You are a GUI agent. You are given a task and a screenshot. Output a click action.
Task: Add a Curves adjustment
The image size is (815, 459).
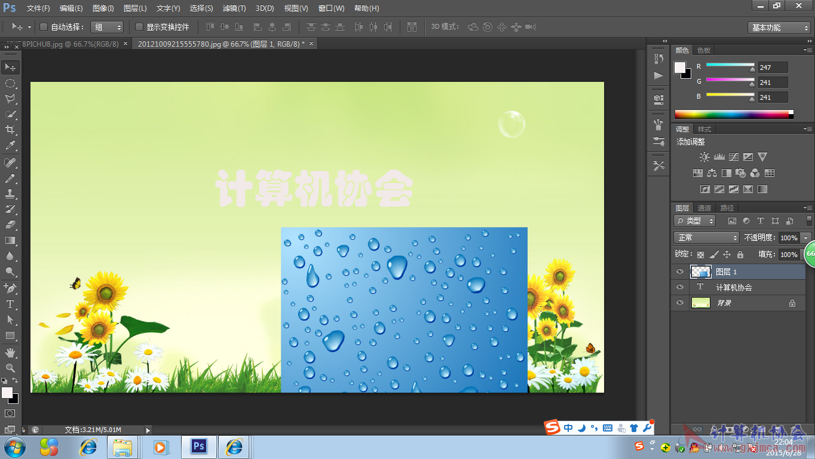click(x=734, y=157)
